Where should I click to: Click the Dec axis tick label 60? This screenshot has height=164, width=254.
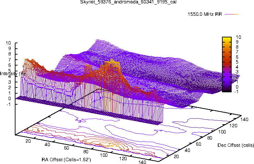198,144
